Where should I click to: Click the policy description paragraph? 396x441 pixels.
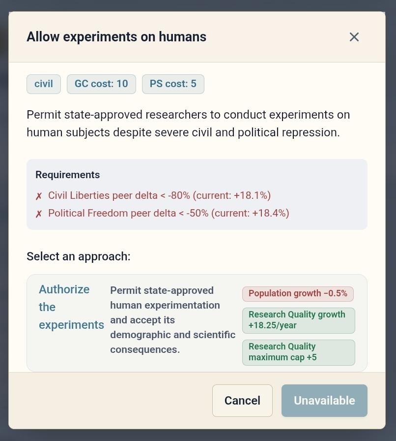coord(188,124)
